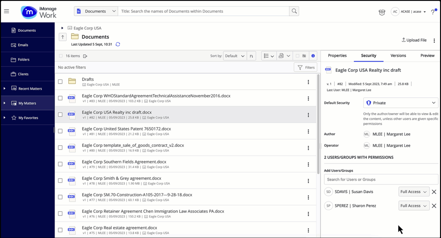Image resolution: width=441 pixels, height=238 pixels.
Task: Open the hamburger navigation menu
Action: click(x=6, y=11)
